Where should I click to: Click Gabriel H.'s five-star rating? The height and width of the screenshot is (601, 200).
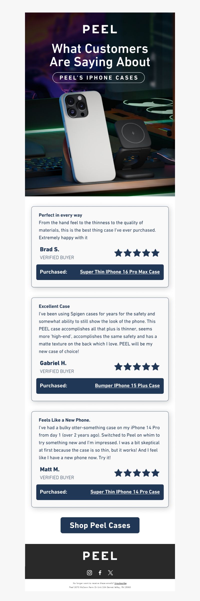[137, 367]
